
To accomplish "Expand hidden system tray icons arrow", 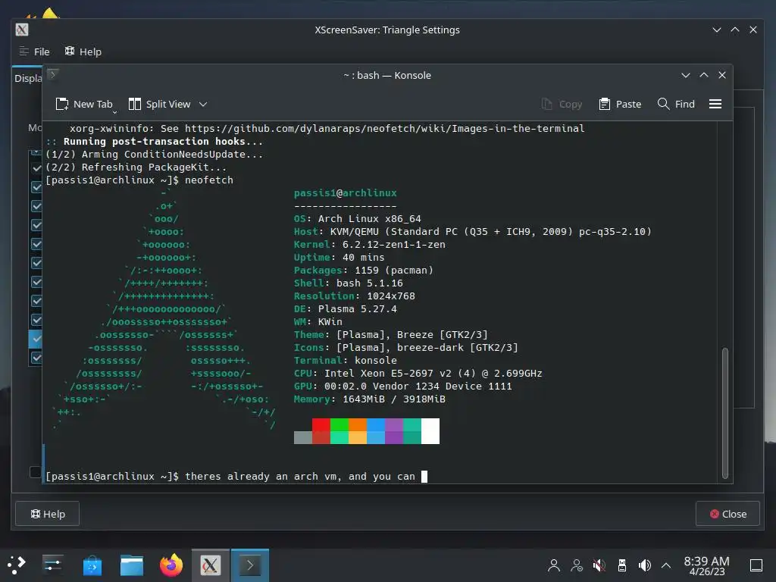I will click(666, 565).
